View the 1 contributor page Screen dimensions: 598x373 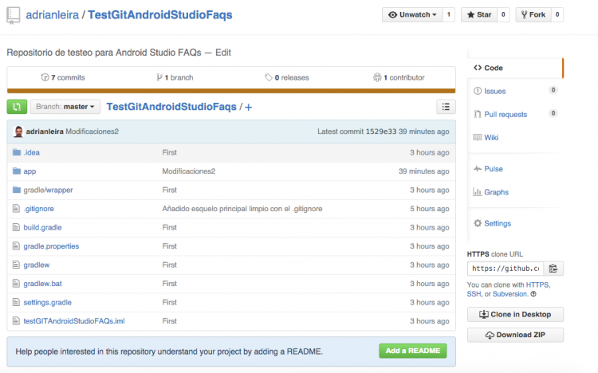click(x=399, y=77)
